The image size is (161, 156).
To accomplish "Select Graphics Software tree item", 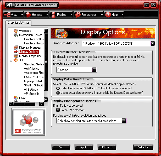I will pyautogui.click(x=34, y=39).
